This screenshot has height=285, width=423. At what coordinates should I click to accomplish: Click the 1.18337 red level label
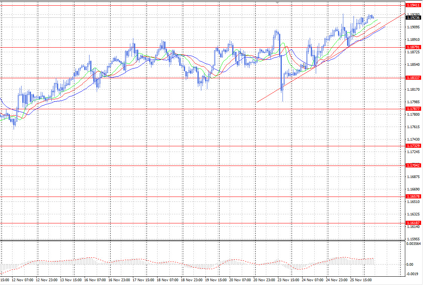[x=413, y=78]
